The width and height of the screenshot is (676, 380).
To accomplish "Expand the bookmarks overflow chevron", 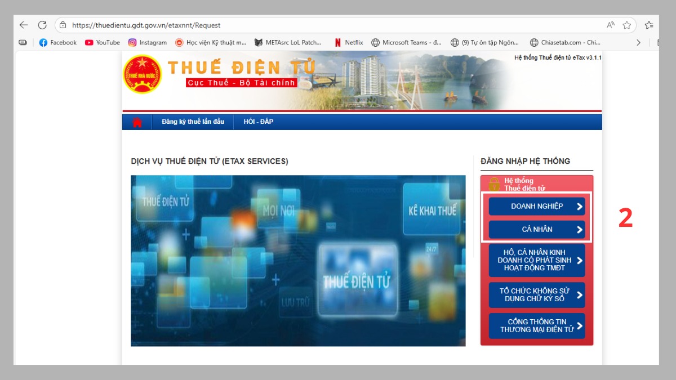I will point(638,42).
